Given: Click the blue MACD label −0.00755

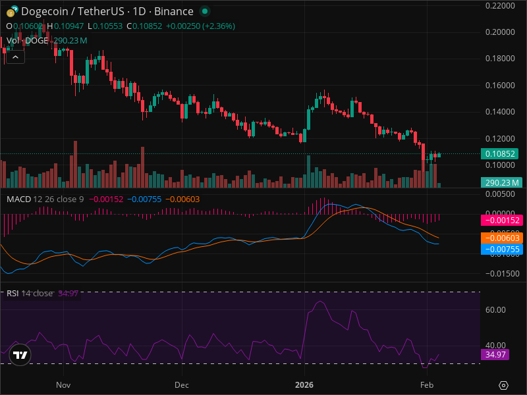Looking at the screenshot, I should pyautogui.click(x=502, y=250).
